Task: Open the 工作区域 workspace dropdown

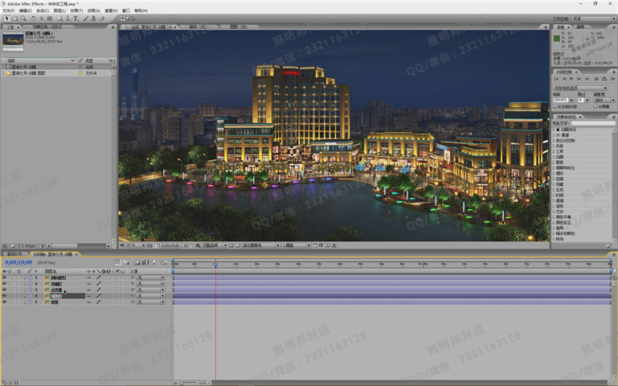Action: click(594, 18)
